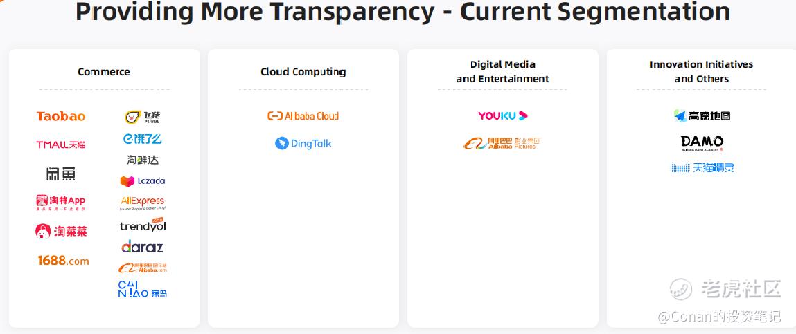This screenshot has height=334, width=796.
Task: Click the Cloud Computing heading
Action: tap(303, 72)
